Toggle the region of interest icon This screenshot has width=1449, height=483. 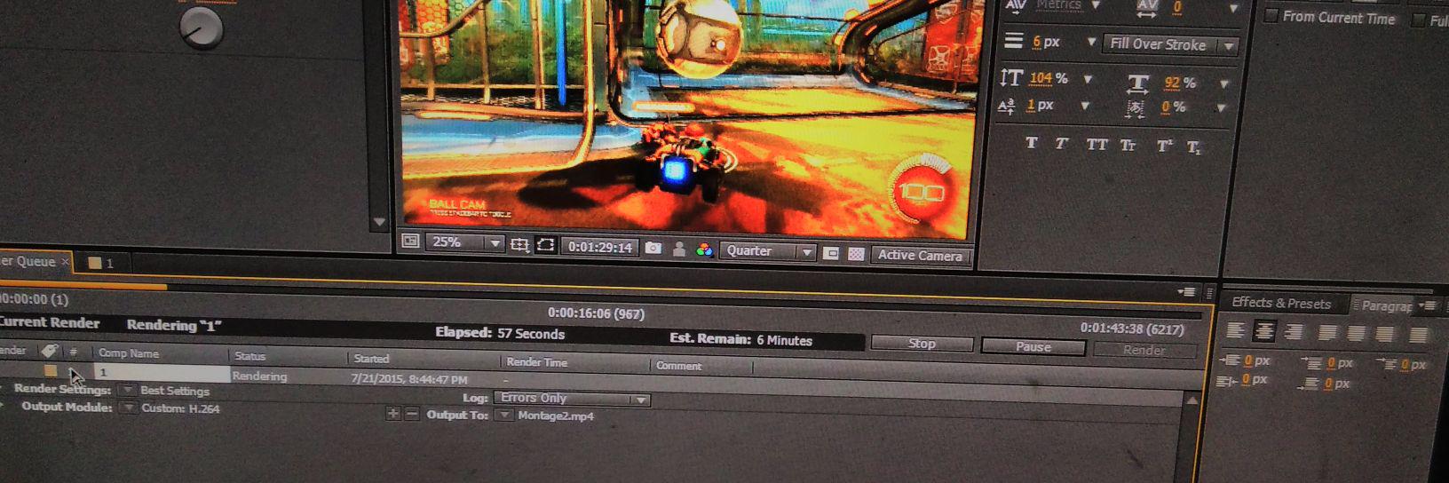coord(831,253)
